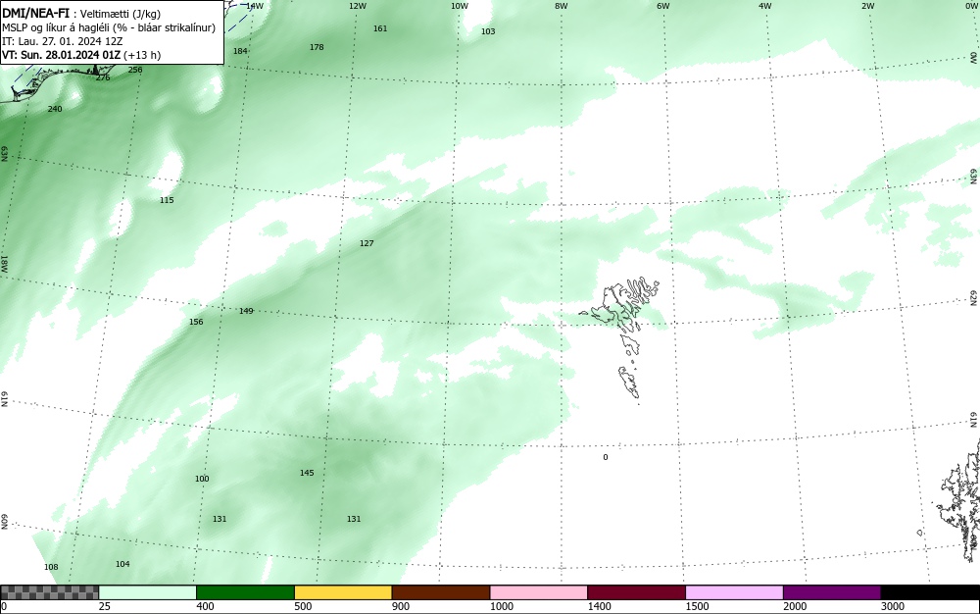The height and width of the screenshot is (614, 980).
Task: Click the legend scale label '500'
Action: click(x=303, y=606)
